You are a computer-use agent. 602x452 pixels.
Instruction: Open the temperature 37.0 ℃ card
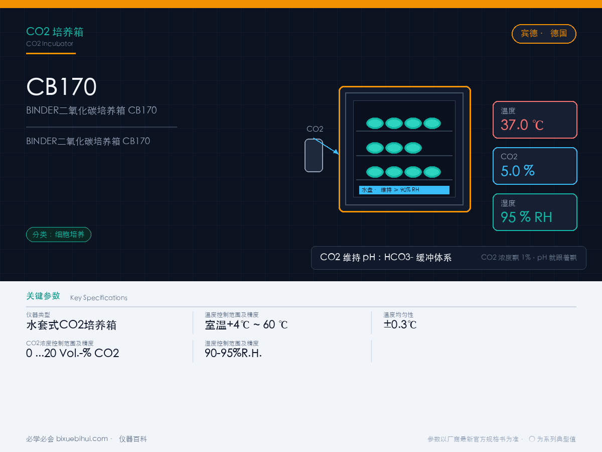(x=535, y=120)
